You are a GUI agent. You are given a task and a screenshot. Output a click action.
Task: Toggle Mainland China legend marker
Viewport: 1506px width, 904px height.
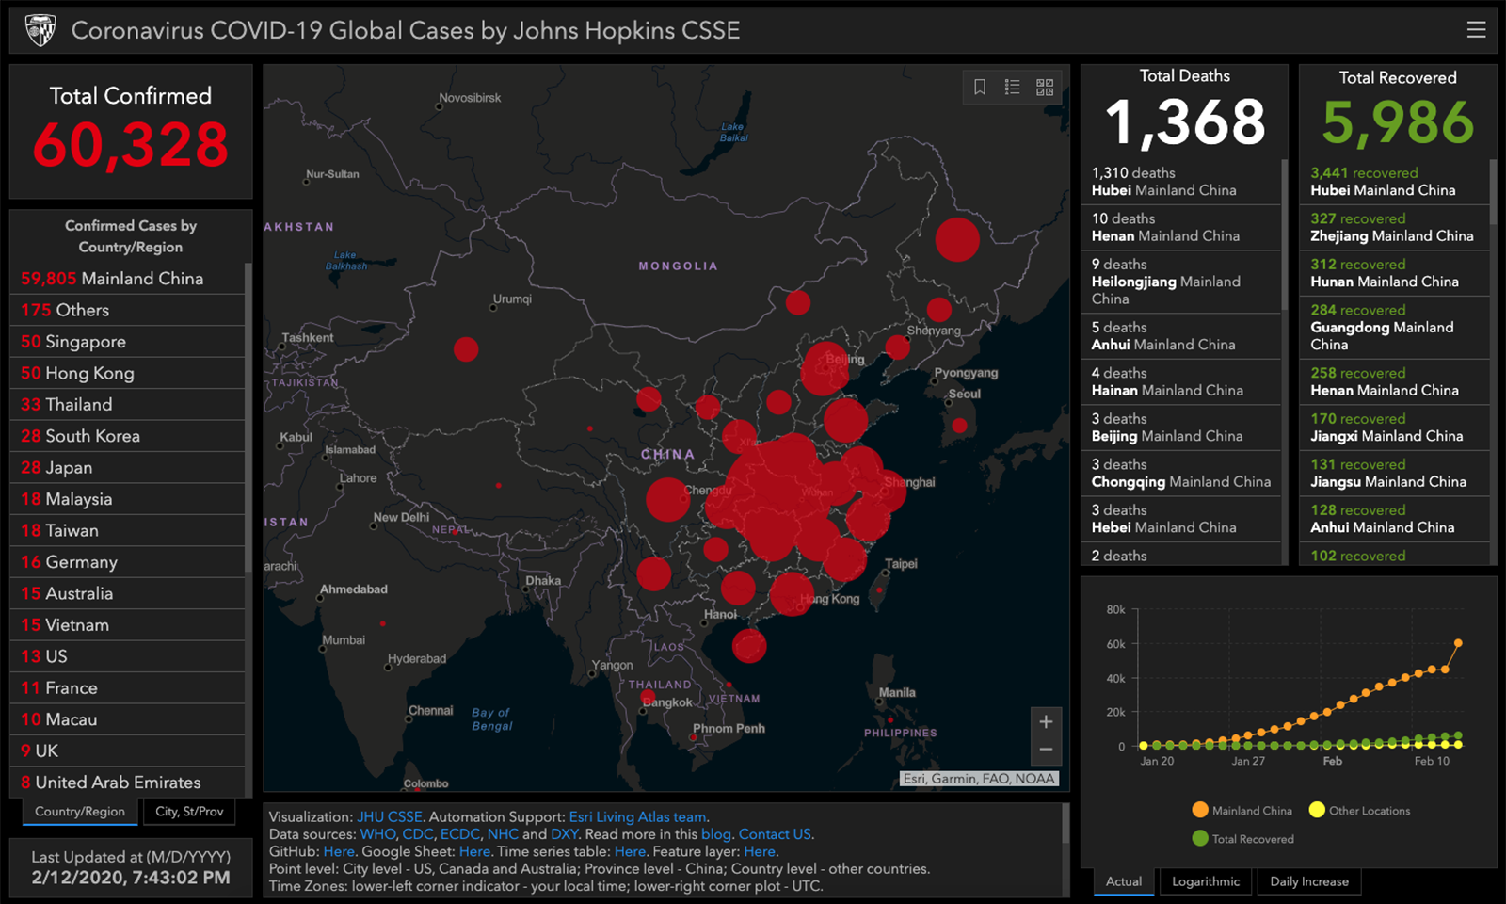[x=1200, y=810]
